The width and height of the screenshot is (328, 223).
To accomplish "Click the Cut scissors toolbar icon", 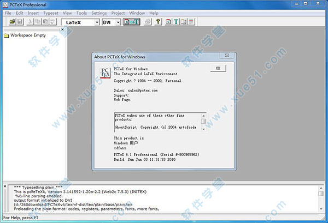I will click(30, 22).
